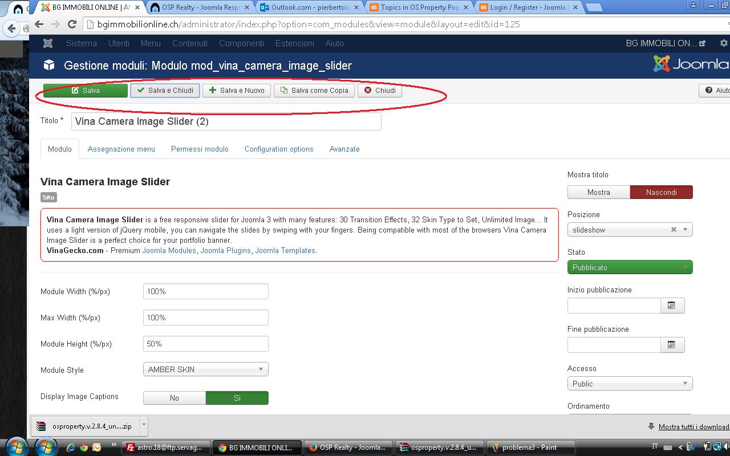Open the Menu menu in the admin bar
The image size is (730, 456).
point(151,43)
